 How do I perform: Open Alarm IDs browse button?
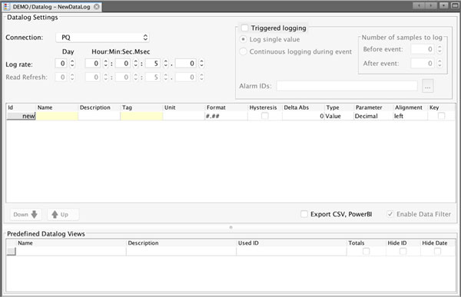[428, 86]
